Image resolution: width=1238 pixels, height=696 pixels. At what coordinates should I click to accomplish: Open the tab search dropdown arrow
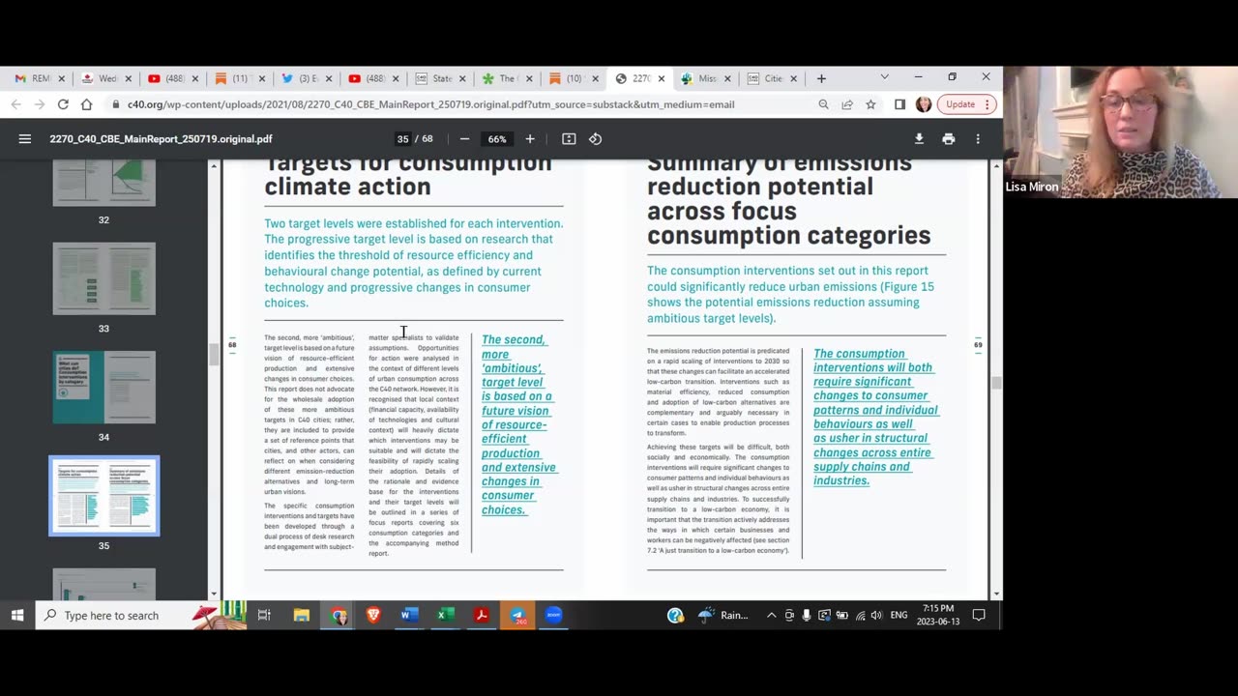pyautogui.click(x=884, y=77)
